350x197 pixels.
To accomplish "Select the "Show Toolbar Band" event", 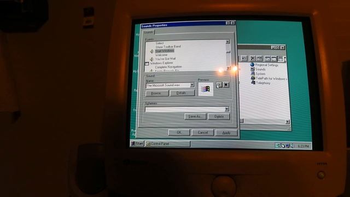I will pos(168,47).
